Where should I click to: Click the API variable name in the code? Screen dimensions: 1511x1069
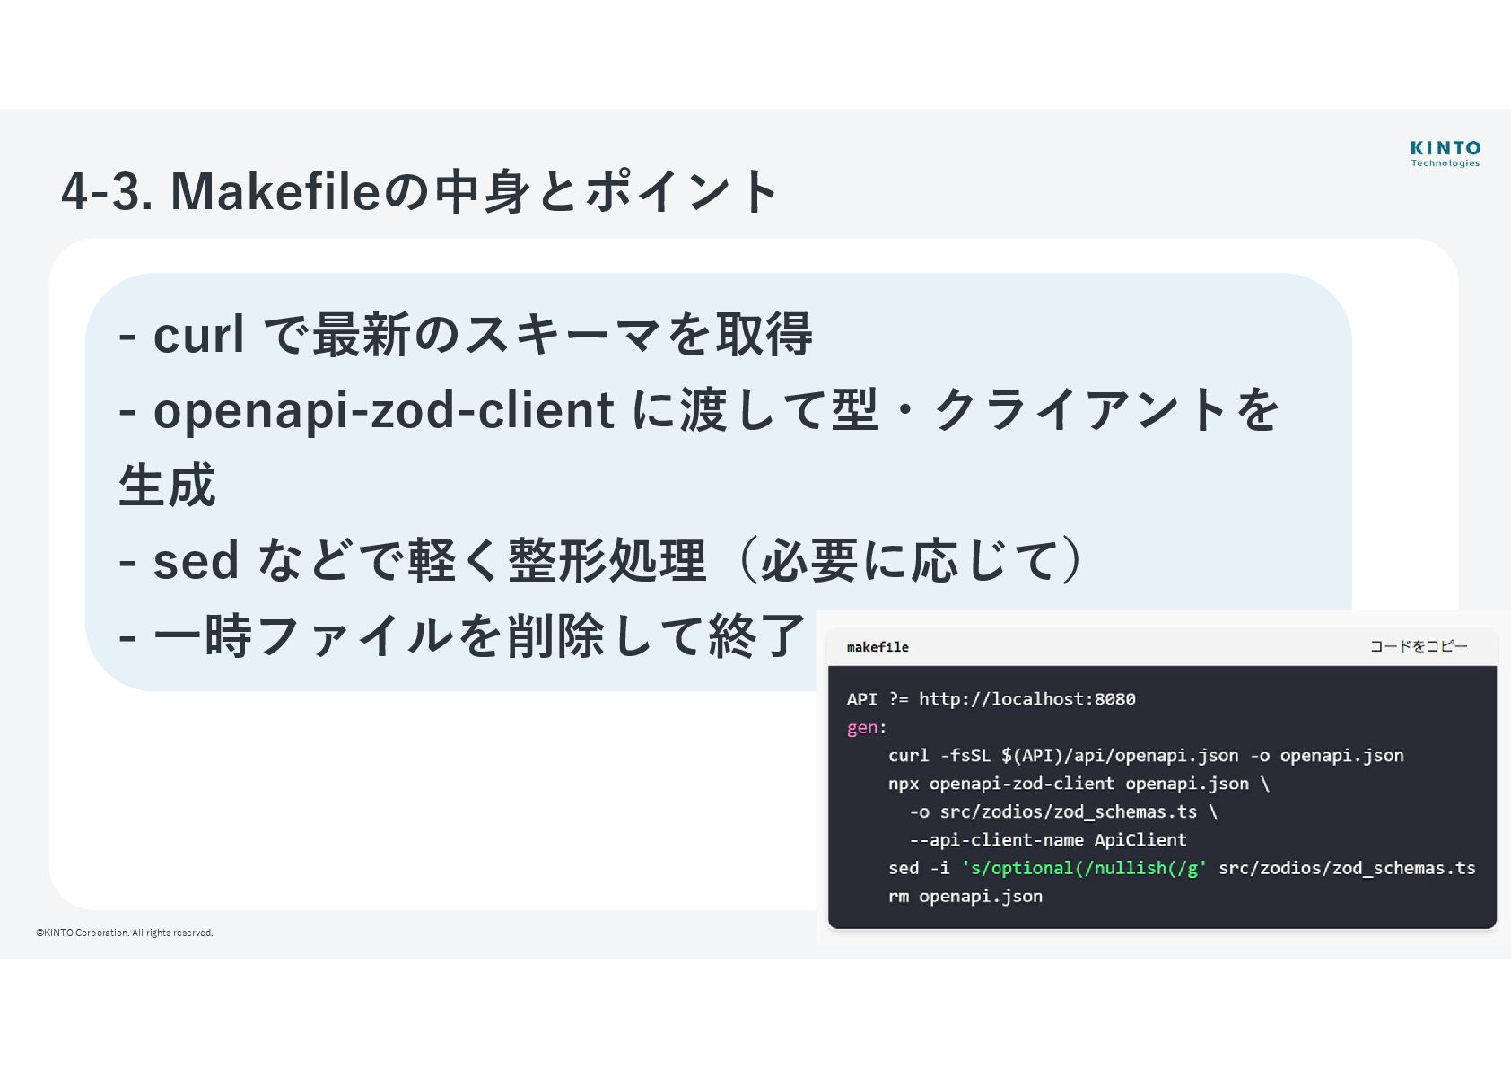pyautogui.click(x=861, y=699)
